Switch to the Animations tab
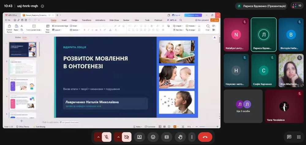 [x=100, y=20]
